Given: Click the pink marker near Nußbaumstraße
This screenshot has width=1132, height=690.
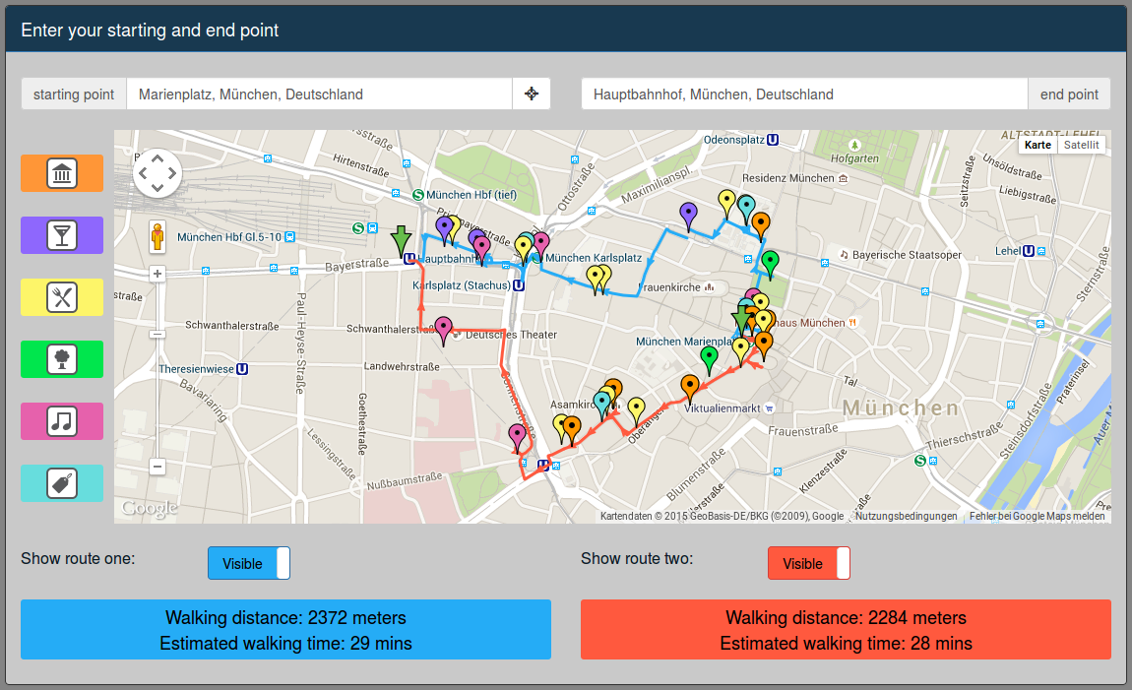Looking at the screenshot, I should 517,439.
